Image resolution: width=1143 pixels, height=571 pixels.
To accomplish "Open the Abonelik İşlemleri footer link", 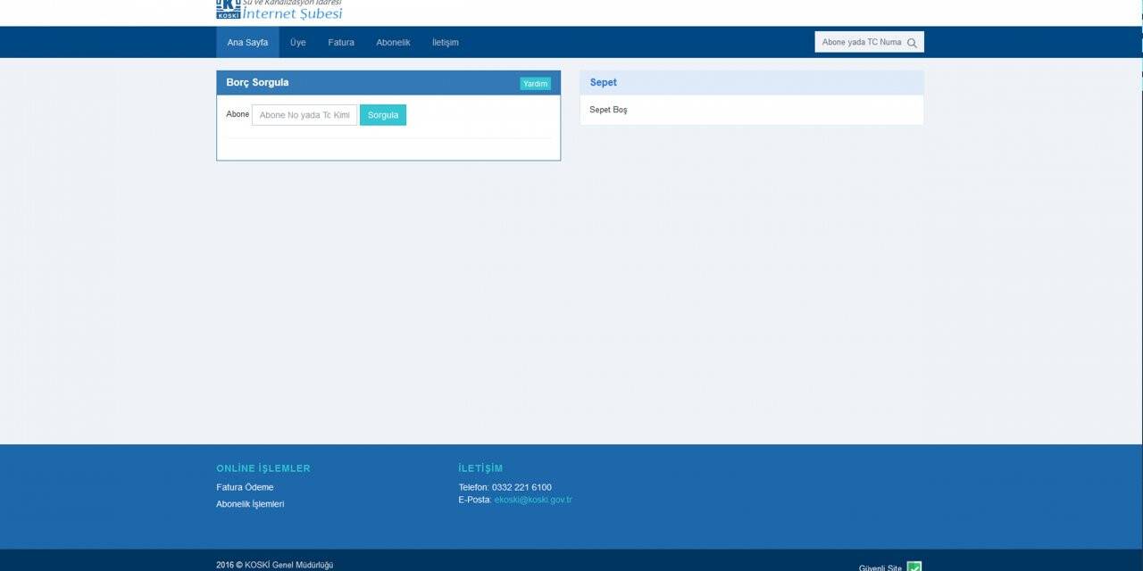I will click(250, 504).
